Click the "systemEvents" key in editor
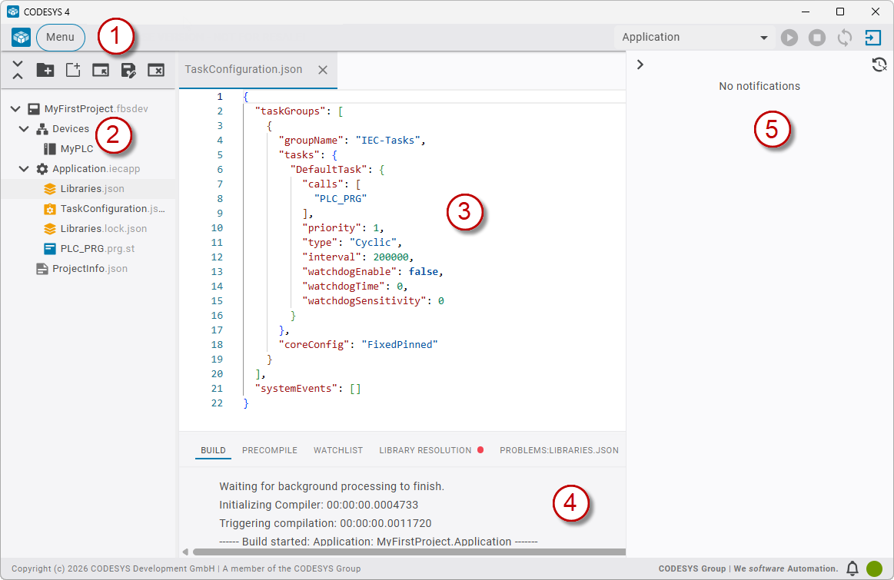The height and width of the screenshot is (580, 894). [x=296, y=389]
